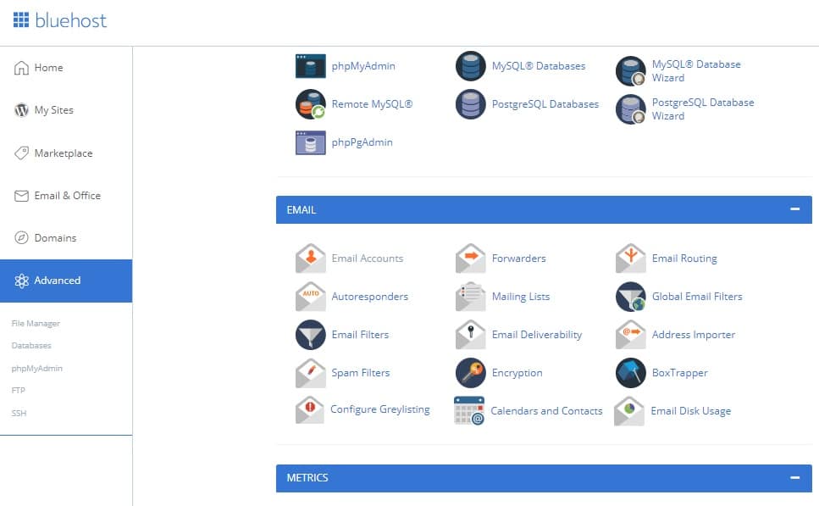This screenshot has height=506, width=819.
Task: Open the Global Email Filters icon
Action: [x=630, y=297]
